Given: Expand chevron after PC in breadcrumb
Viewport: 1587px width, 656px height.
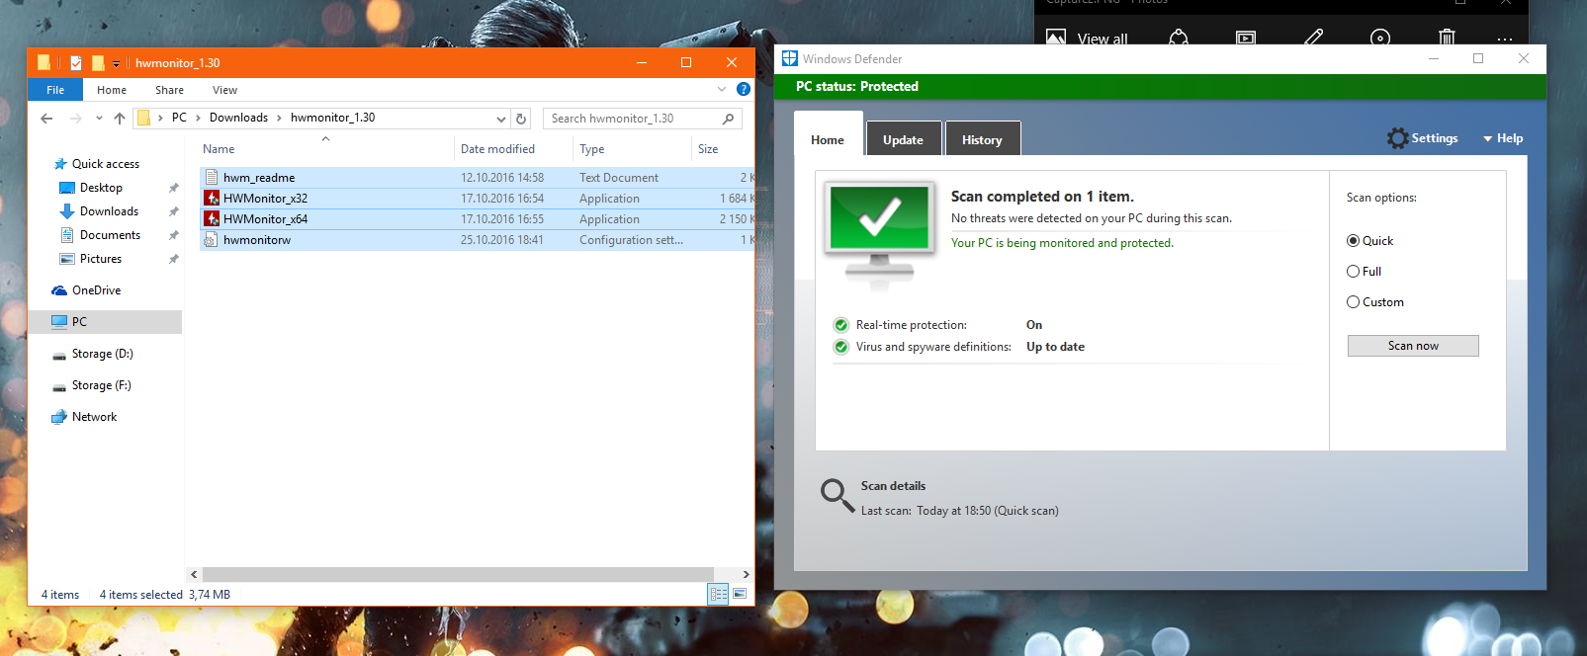Looking at the screenshot, I should pyautogui.click(x=198, y=118).
